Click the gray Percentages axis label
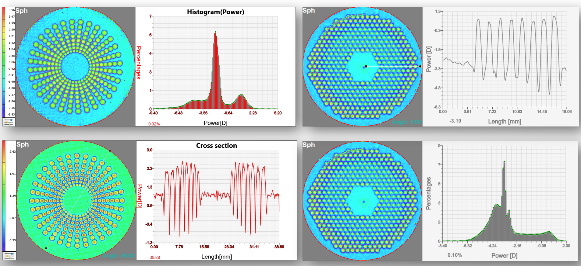Image resolution: width=581 pixels, height=266 pixels. click(428, 193)
